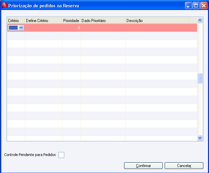This screenshot has height=173, width=209.
Task: Click the Cancelar button
Action: [184, 166]
